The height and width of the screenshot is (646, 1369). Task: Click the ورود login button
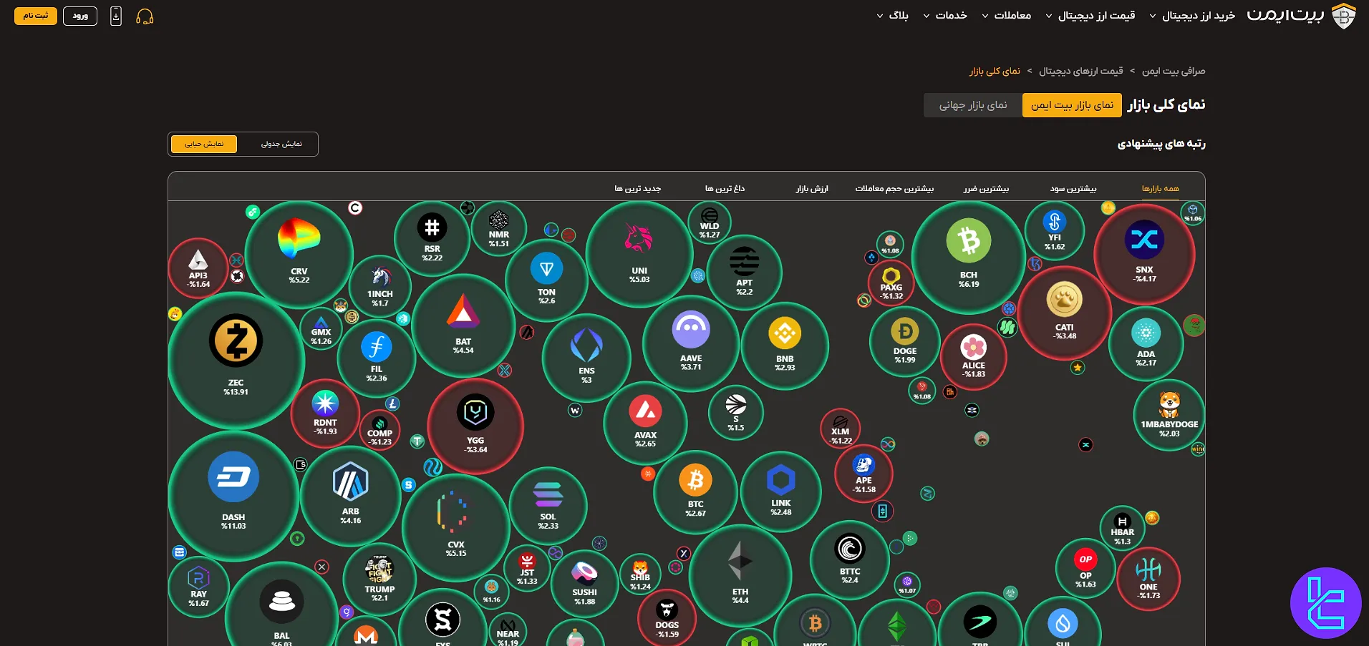[80, 16]
